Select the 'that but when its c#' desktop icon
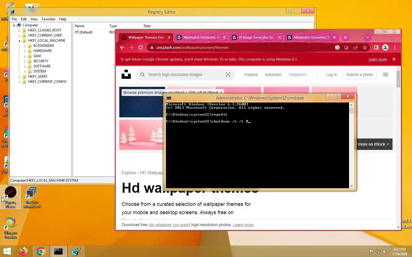The image size is (412, 257). point(32,197)
